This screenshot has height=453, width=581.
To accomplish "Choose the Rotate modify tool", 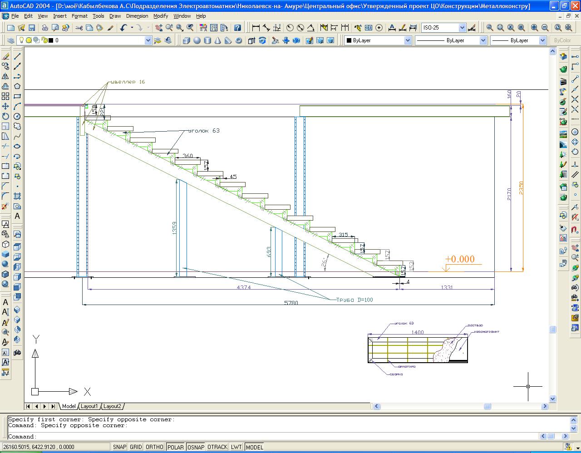I will point(5,116).
